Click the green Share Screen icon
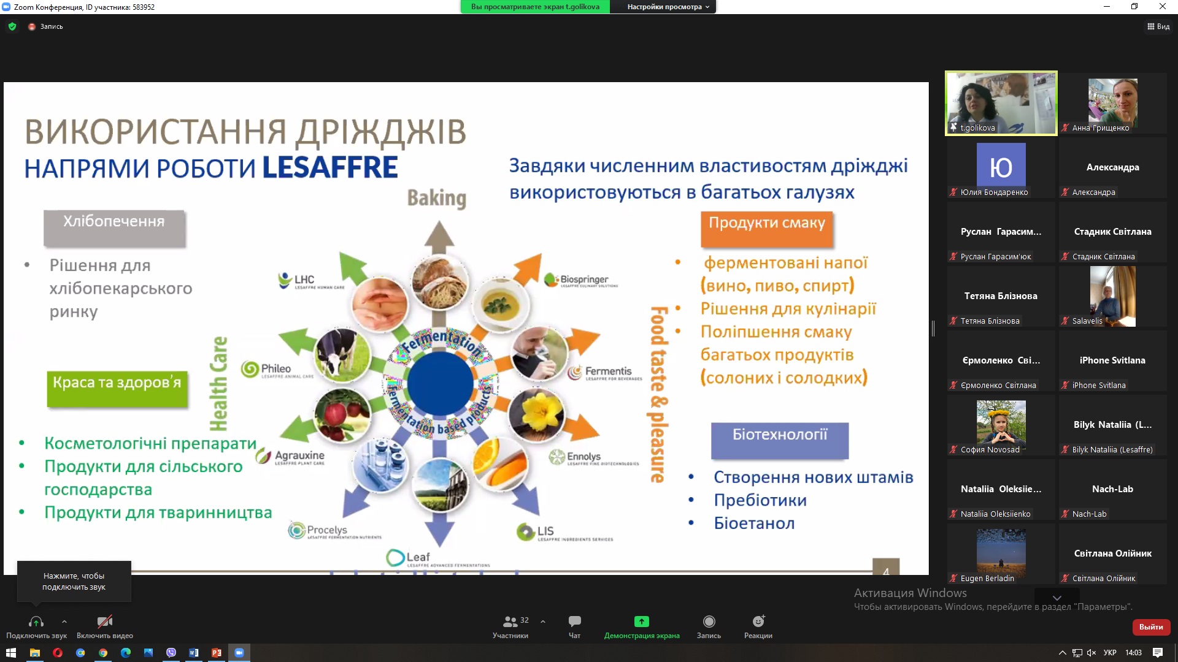Screen dimensions: 1178x662 641,622
